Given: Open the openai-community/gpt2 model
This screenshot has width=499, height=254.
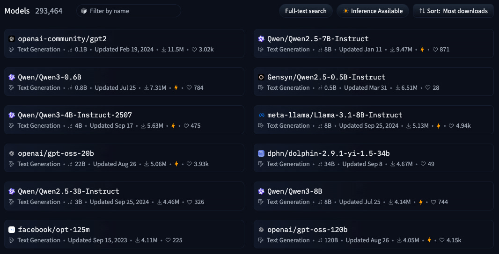Looking at the screenshot, I should pos(62,39).
